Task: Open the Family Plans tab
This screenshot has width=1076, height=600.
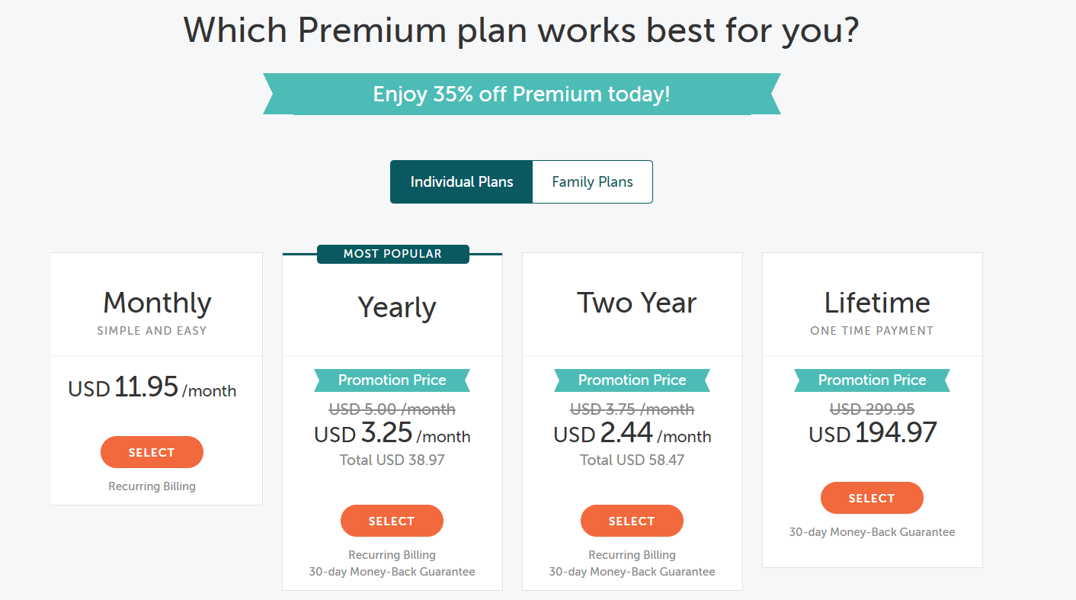Action: click(592, 182)
